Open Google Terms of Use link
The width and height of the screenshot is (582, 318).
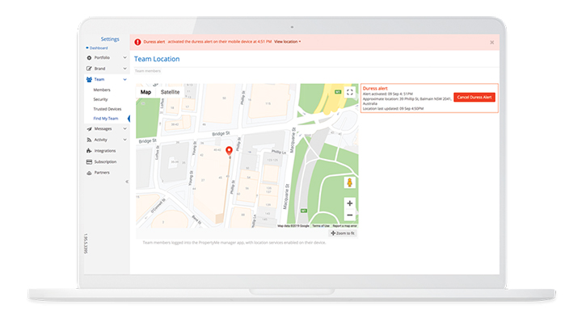(x=321, y=226)
